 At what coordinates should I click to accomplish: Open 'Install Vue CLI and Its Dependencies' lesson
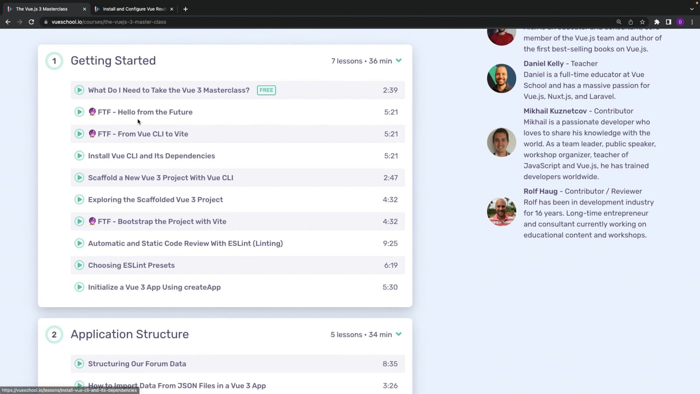coord(151,156)
